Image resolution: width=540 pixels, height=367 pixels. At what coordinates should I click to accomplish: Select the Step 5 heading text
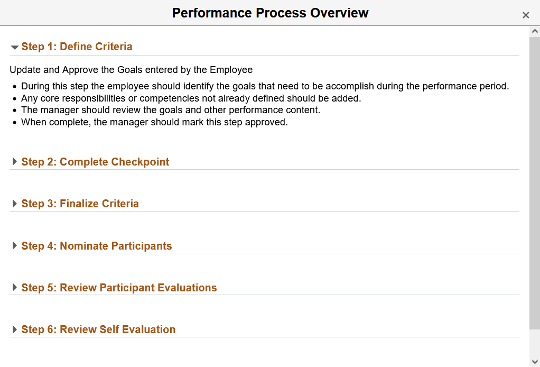coord(119,287)
